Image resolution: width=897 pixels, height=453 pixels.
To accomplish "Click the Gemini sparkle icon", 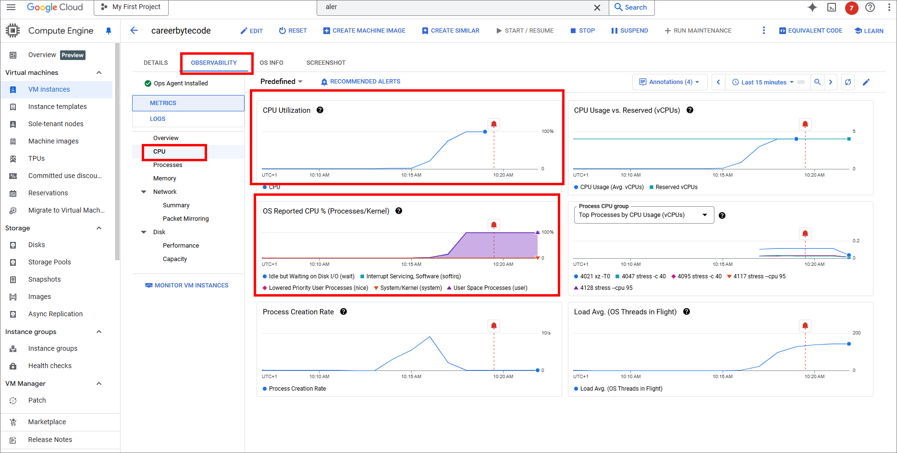I will (812, 7).
